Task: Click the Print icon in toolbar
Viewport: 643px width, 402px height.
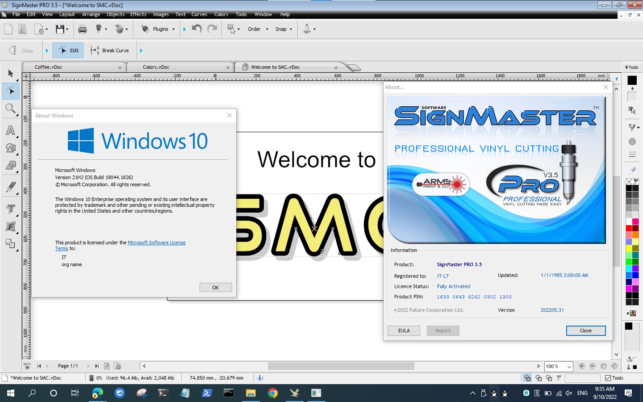Action: coord(82,29)
